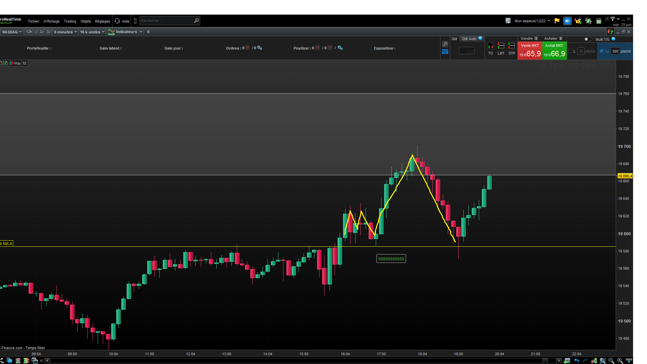Open the calendar go-to-date icon

click(x=567, y=361)
